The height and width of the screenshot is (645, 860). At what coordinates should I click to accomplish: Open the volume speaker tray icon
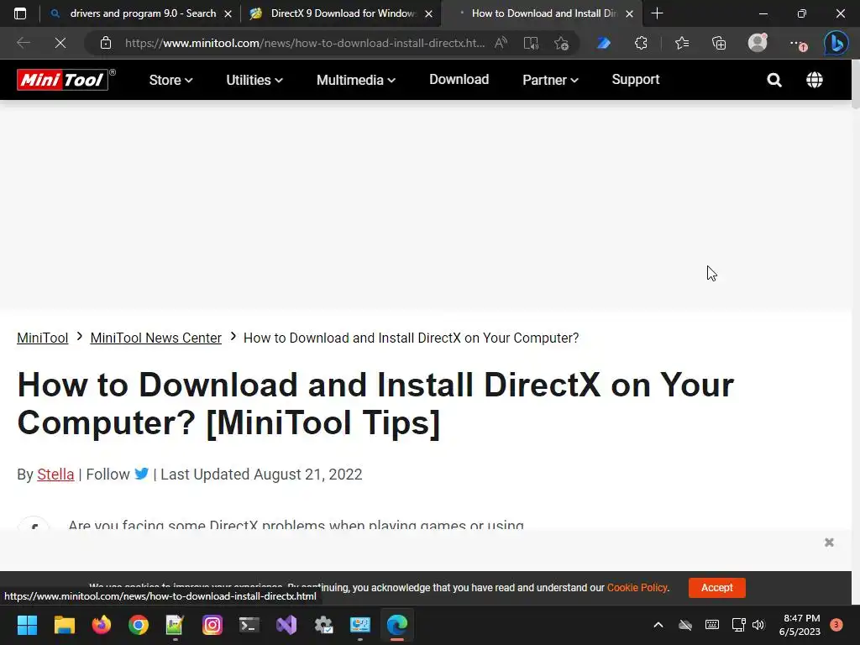pyautogui.click(x=758, y=625)
